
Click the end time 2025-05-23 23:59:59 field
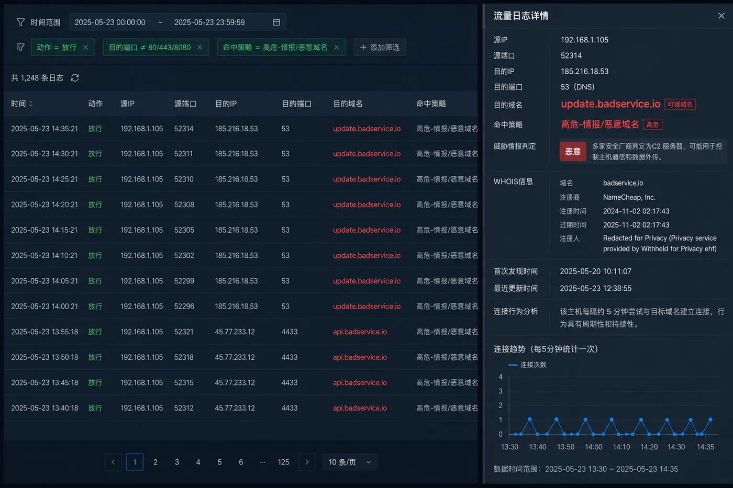click(209, 22)
